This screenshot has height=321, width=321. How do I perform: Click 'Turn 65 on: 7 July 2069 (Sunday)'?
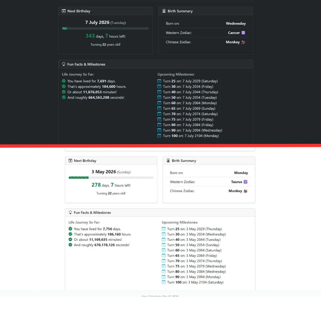pyautogui.click(x=189, y=108)
